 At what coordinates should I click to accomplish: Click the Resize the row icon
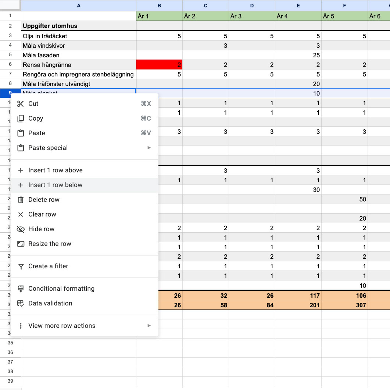pos(21,244)
